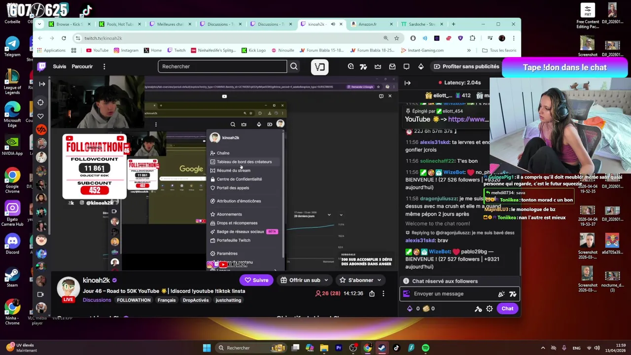Open Premiere Pro from taskbar
The height and width of the screenshot is (355, 631).
coord(339,348)
